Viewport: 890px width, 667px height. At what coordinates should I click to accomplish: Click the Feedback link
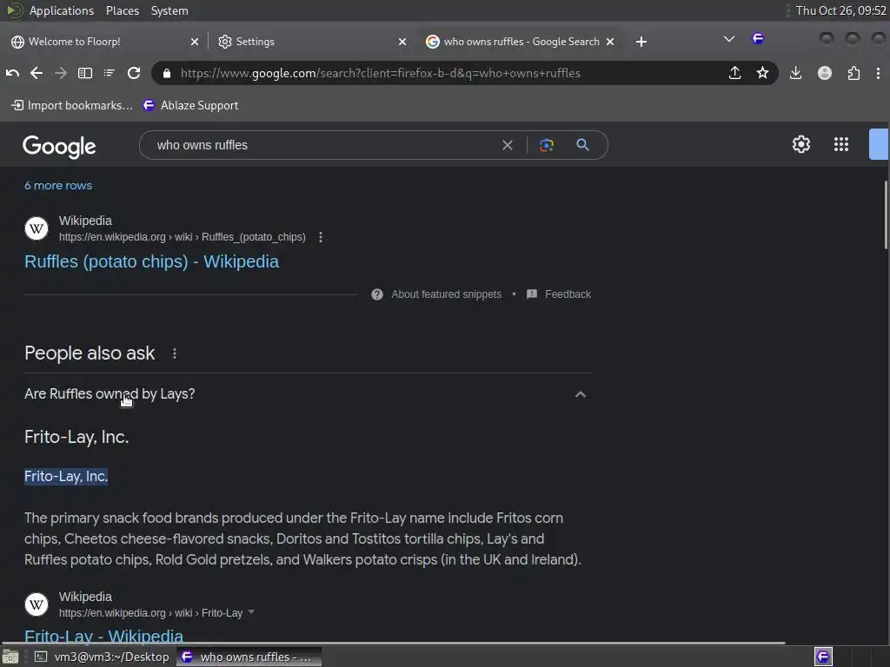(x=568, y=294)
